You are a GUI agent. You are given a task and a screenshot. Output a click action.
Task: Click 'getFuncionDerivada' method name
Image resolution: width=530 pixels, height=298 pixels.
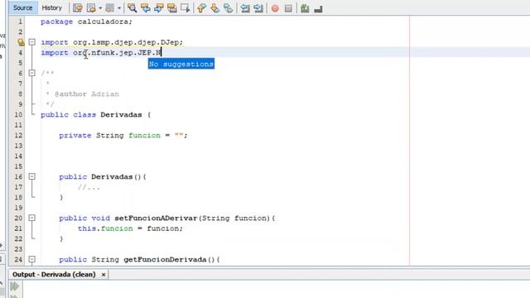point(165,259)
